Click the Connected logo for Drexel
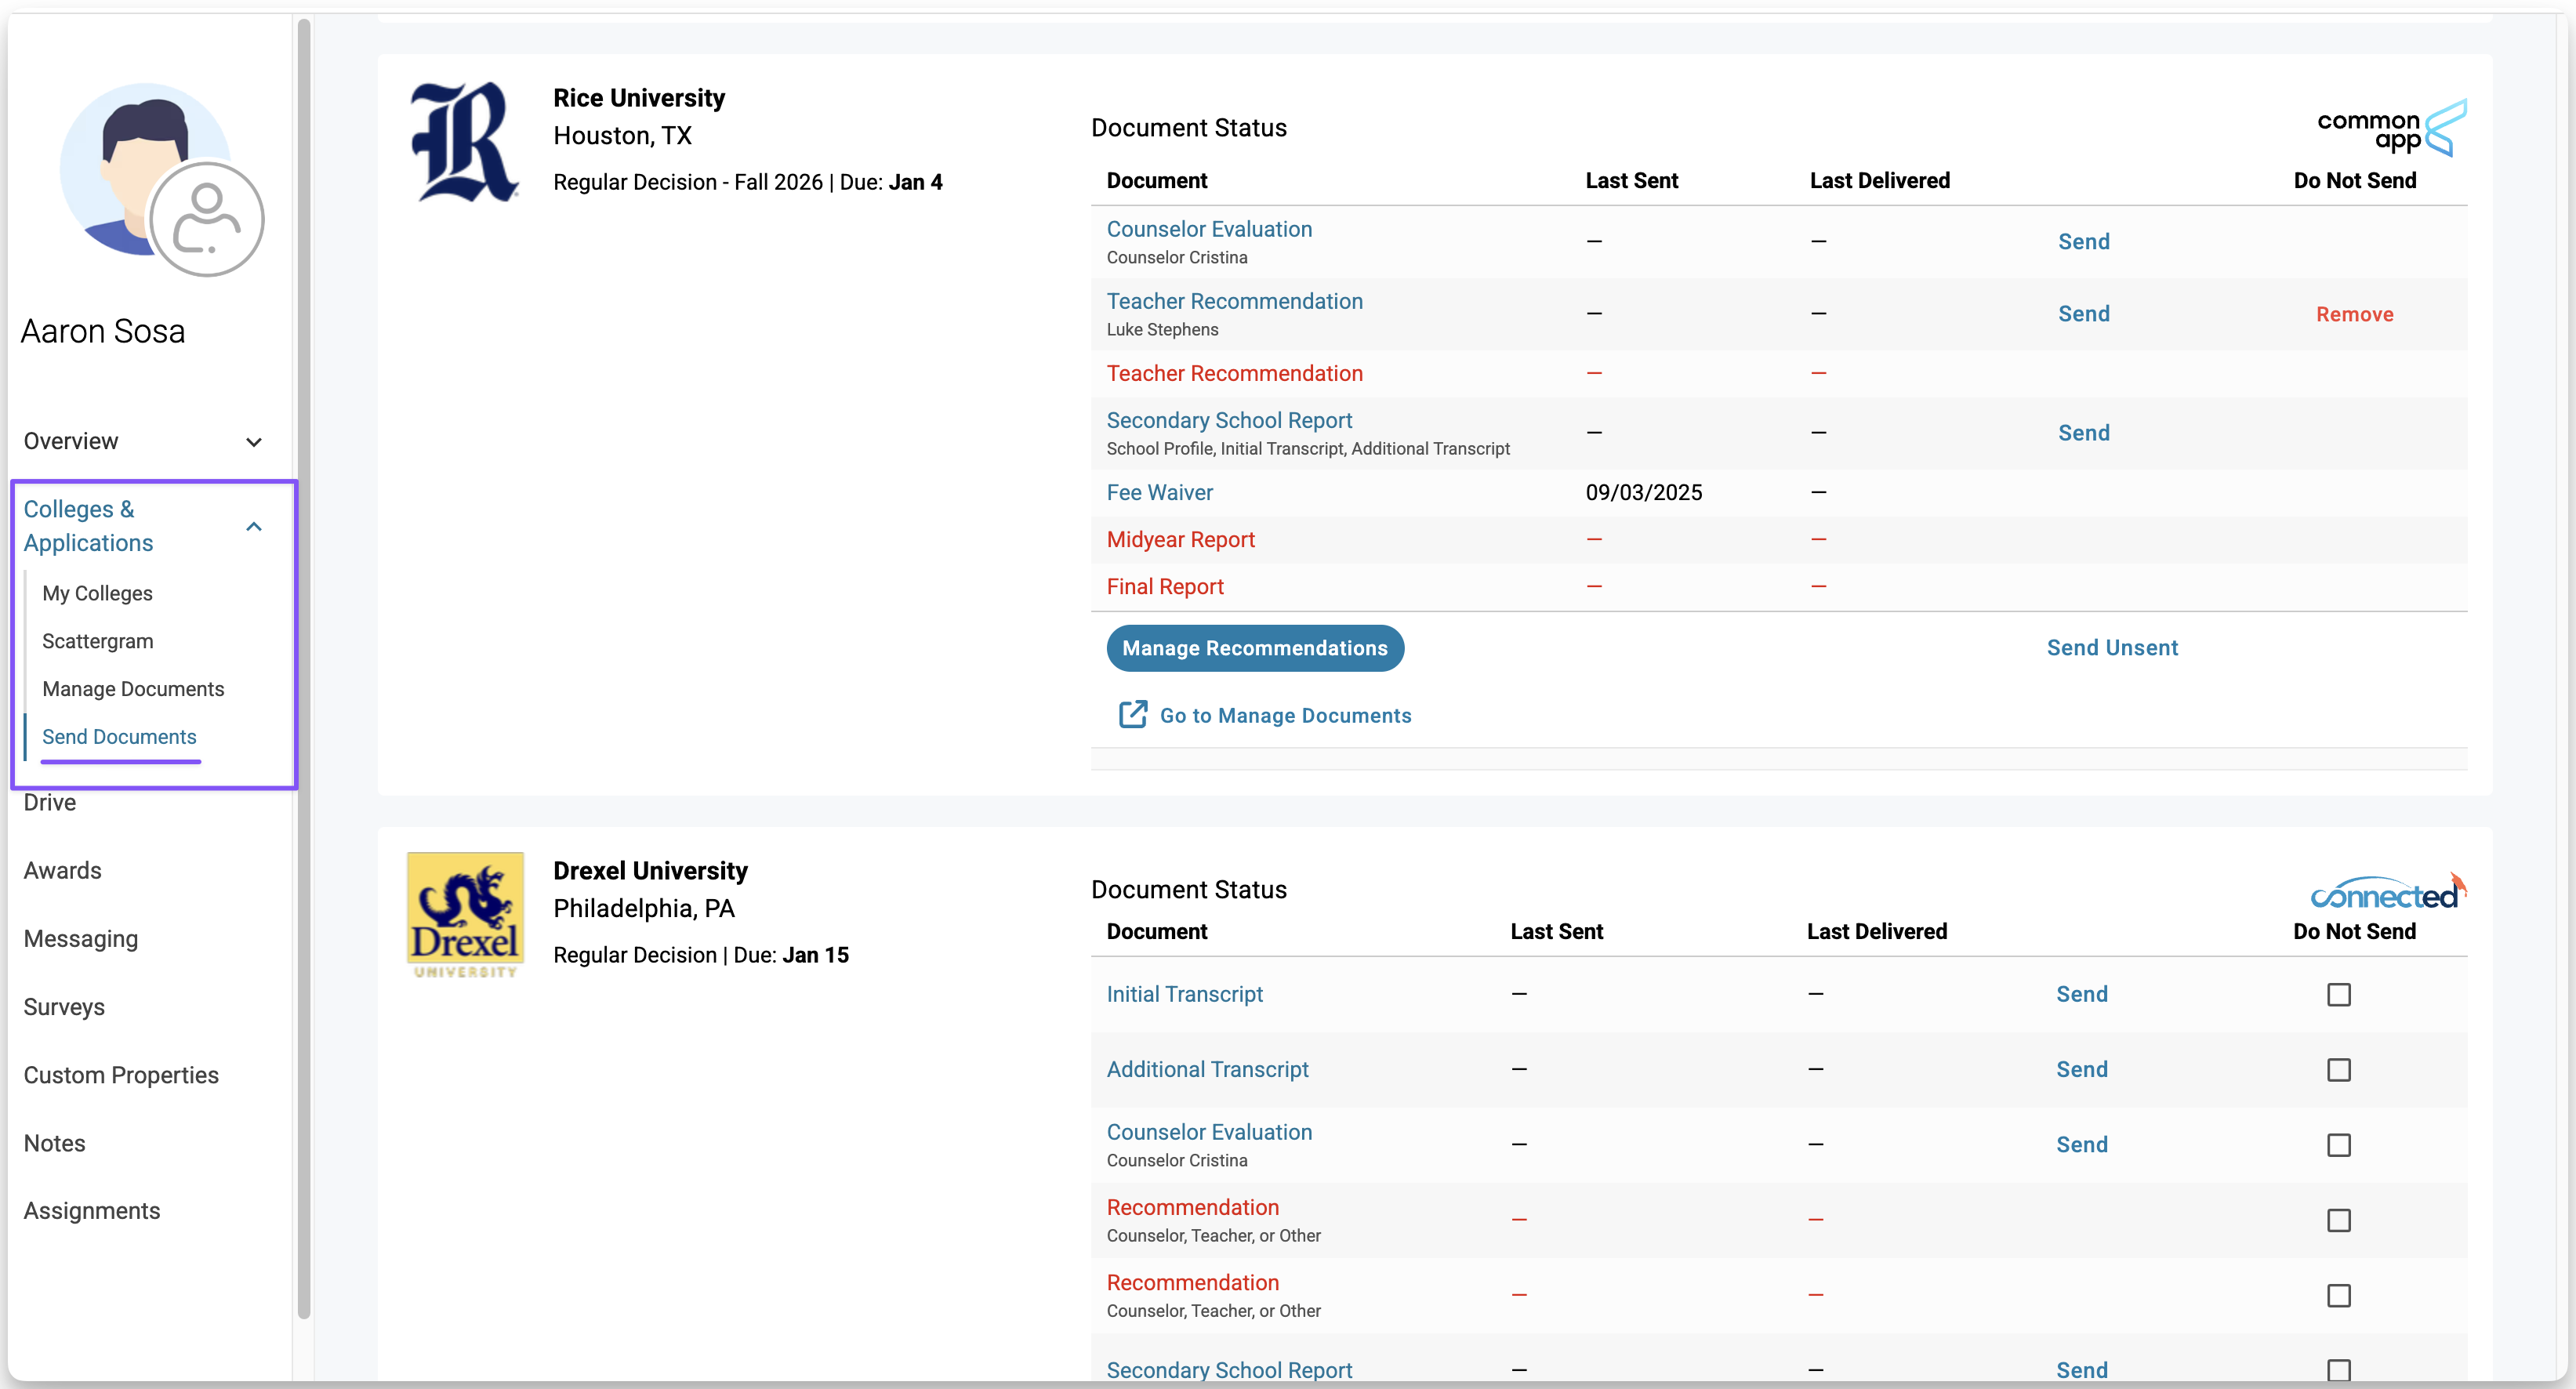 pos(2388,892)
